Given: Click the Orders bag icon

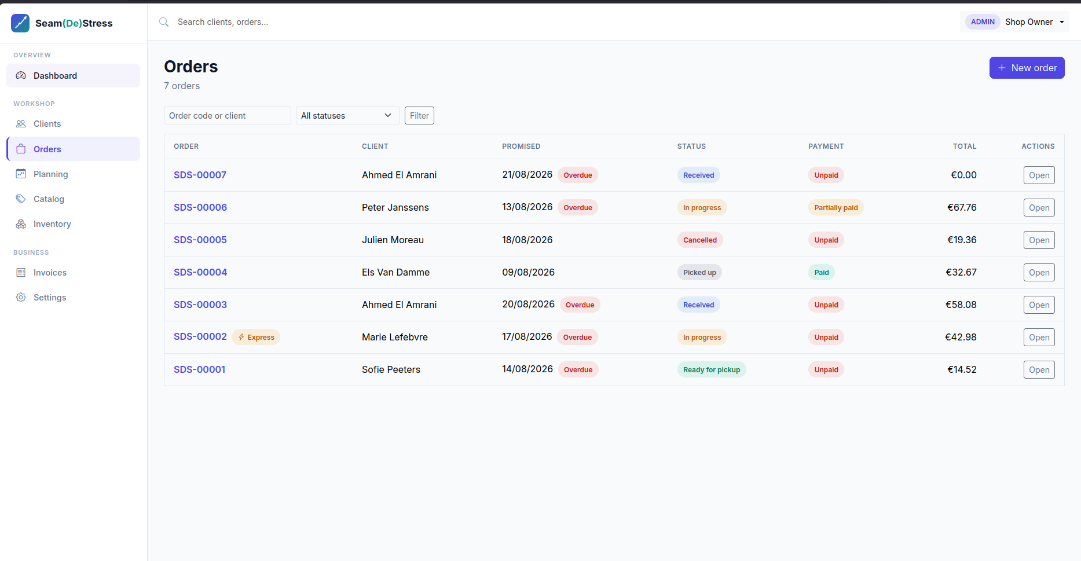Looking at the screenshot, I should pyautogui.click(x=21, y=149).
